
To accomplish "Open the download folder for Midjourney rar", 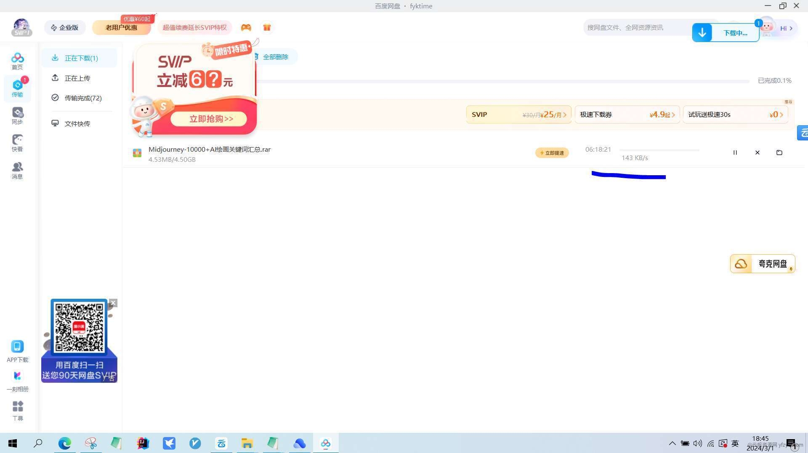I will pos(779,153).
